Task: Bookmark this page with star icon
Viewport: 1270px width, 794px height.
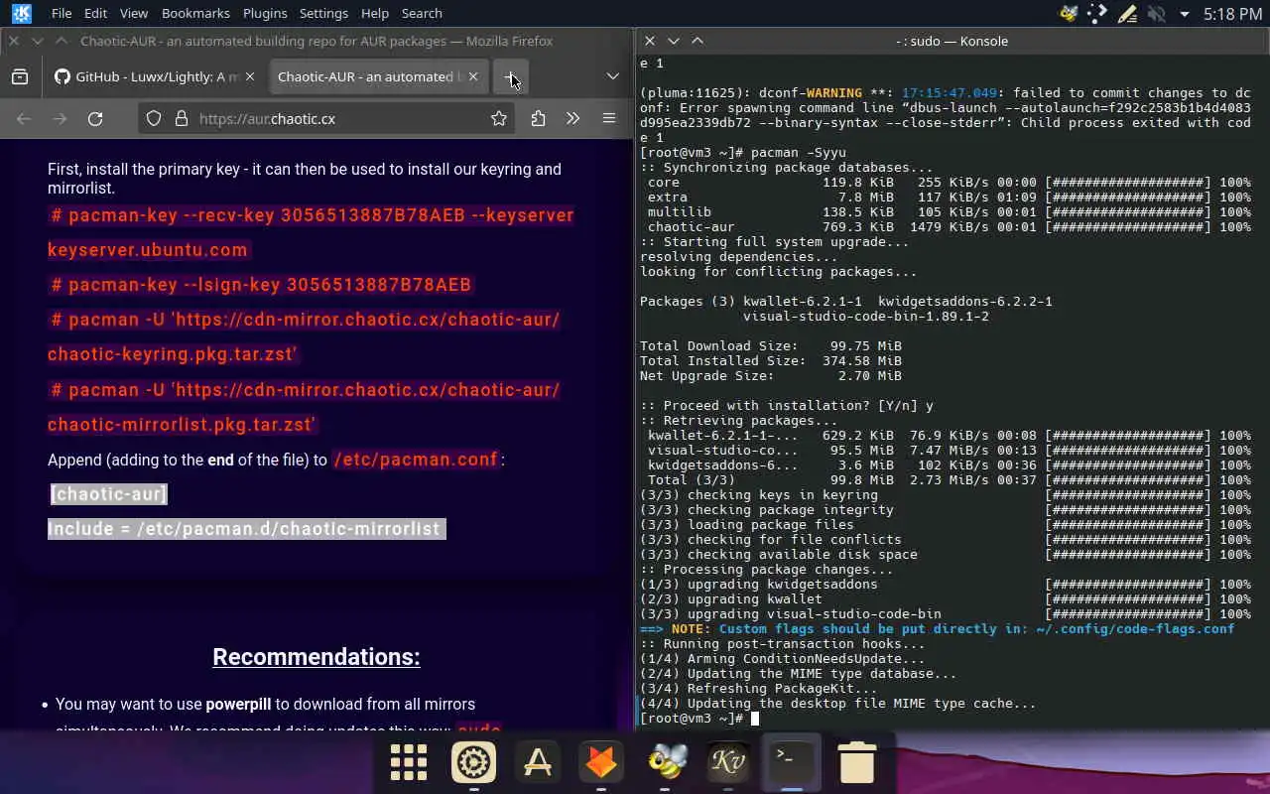Action: 499,118
